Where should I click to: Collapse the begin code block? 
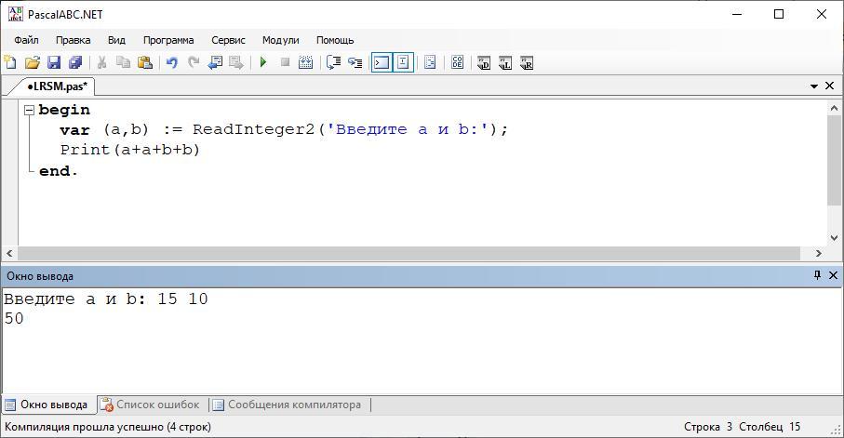[x=29, y=110]
